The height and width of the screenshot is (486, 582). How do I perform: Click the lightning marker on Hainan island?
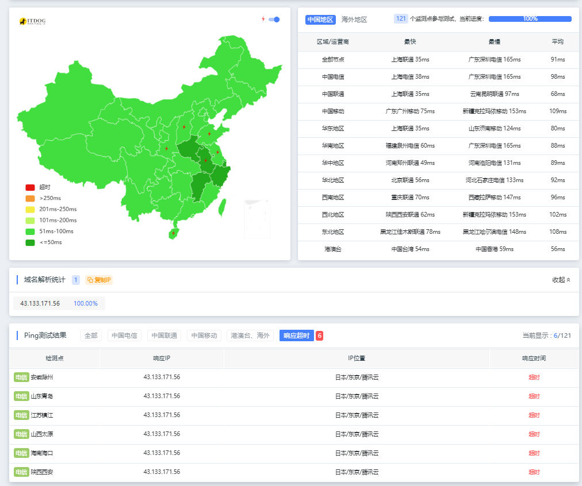(x=173, y=233)
